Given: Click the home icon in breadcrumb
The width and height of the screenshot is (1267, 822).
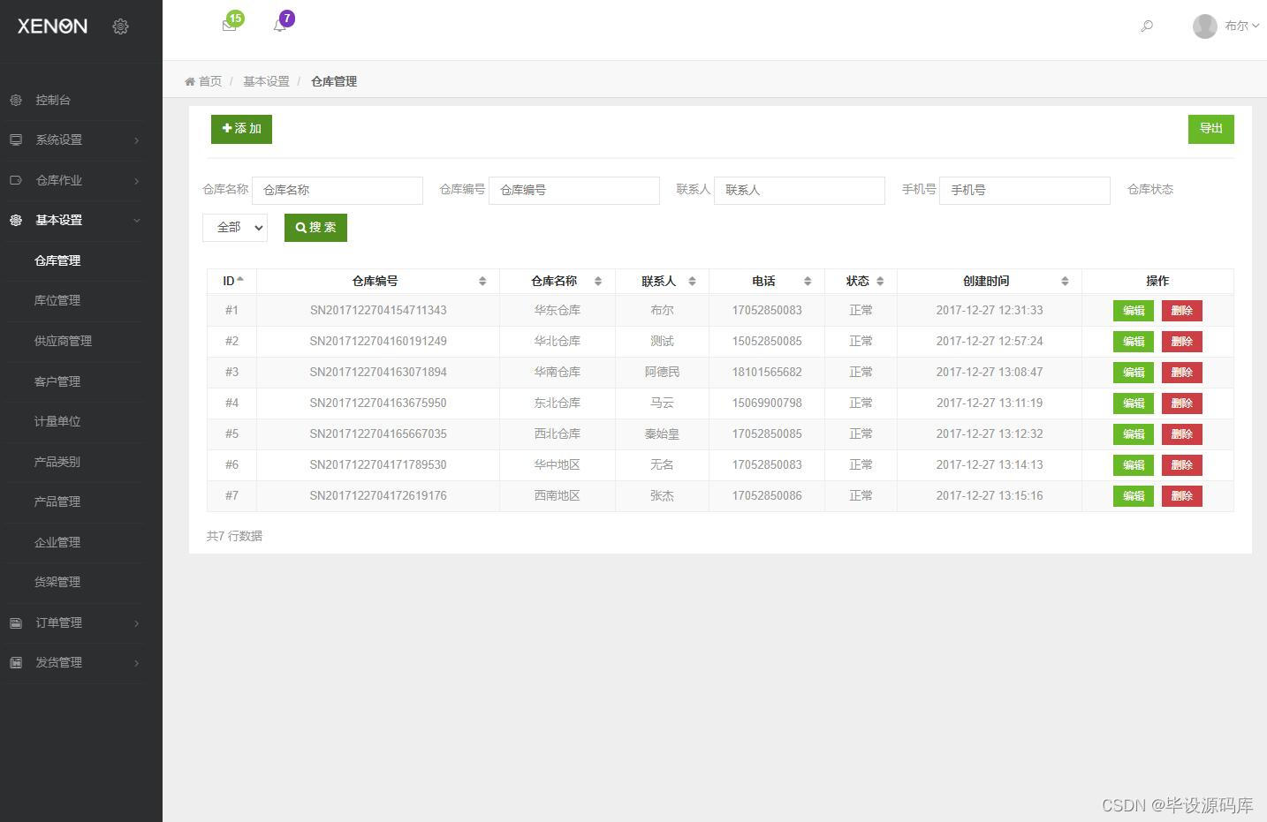Looking at the screenshot, I should coord(190,81).
